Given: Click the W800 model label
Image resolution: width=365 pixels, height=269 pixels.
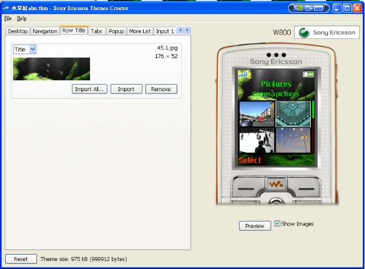Looking at the screenshot, I should 282,32.
